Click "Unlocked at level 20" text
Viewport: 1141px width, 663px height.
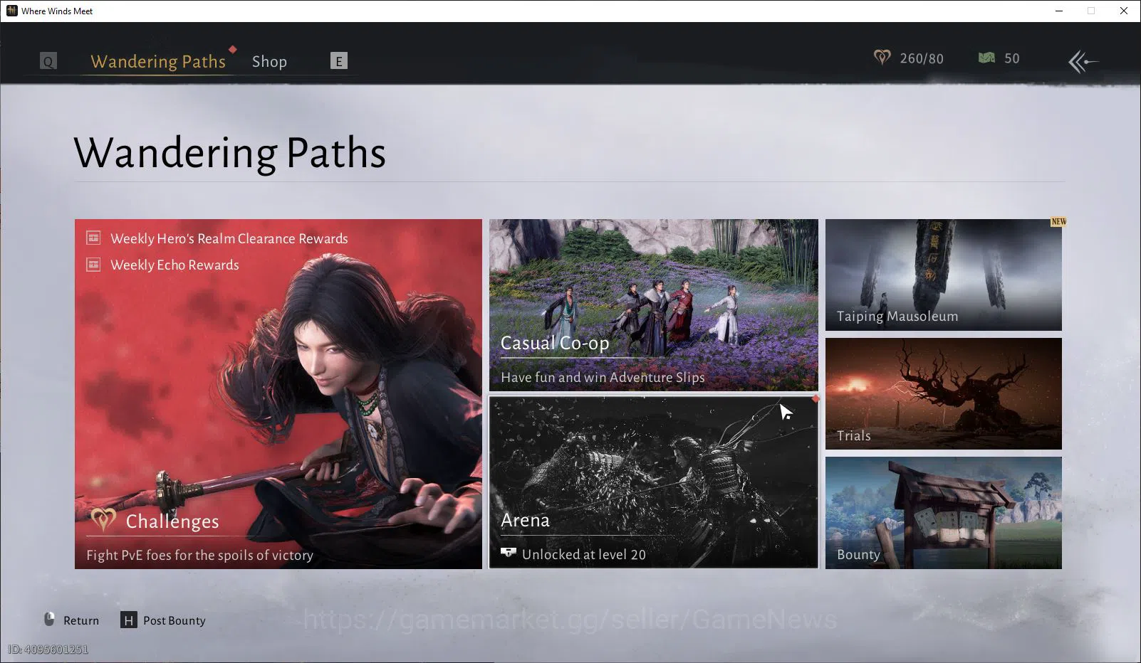(584, 554)
